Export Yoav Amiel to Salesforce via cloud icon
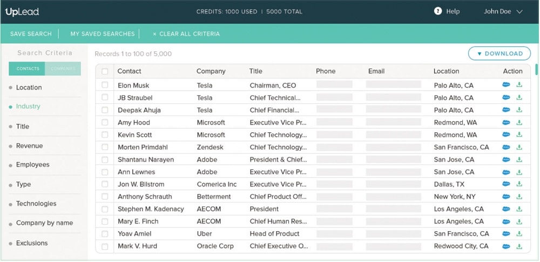The width and height of the screenshot is (540, 262). (506, 234)
